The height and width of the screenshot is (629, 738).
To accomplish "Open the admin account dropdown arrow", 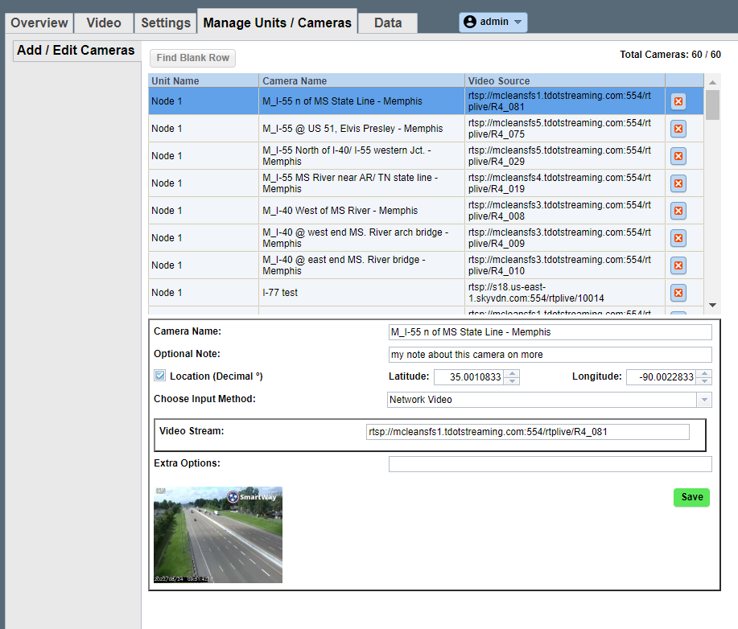I will [x=517, y=22].
